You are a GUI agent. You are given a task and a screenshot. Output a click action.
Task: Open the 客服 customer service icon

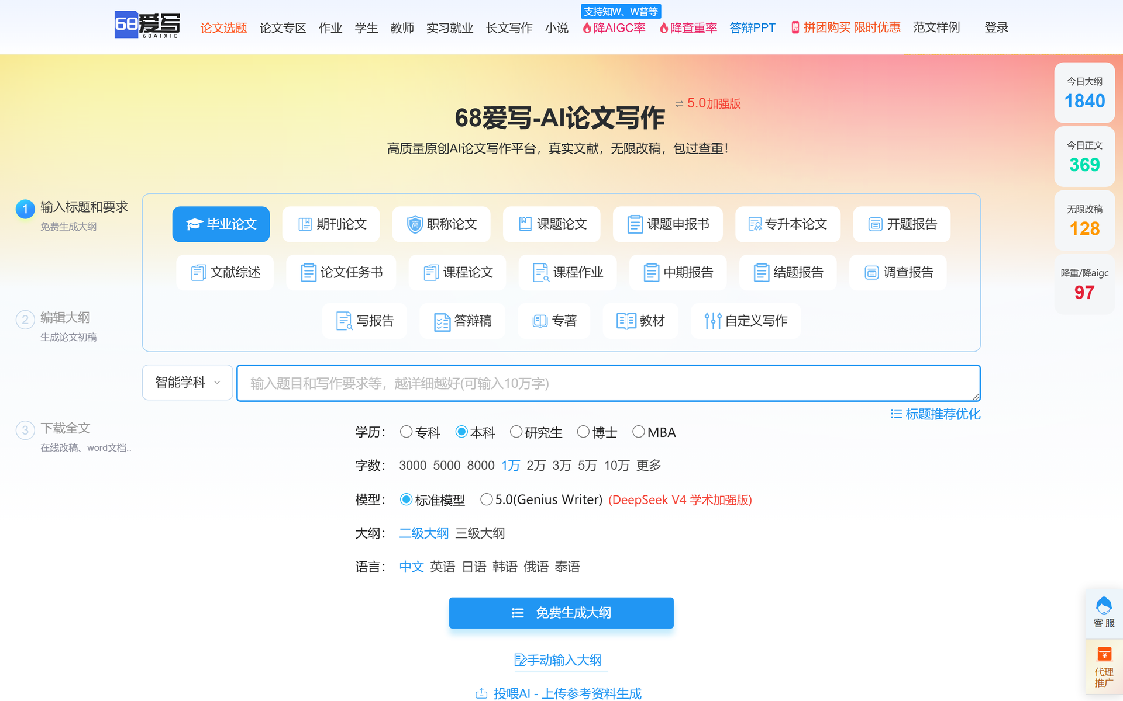click(x=1104, y=605)
